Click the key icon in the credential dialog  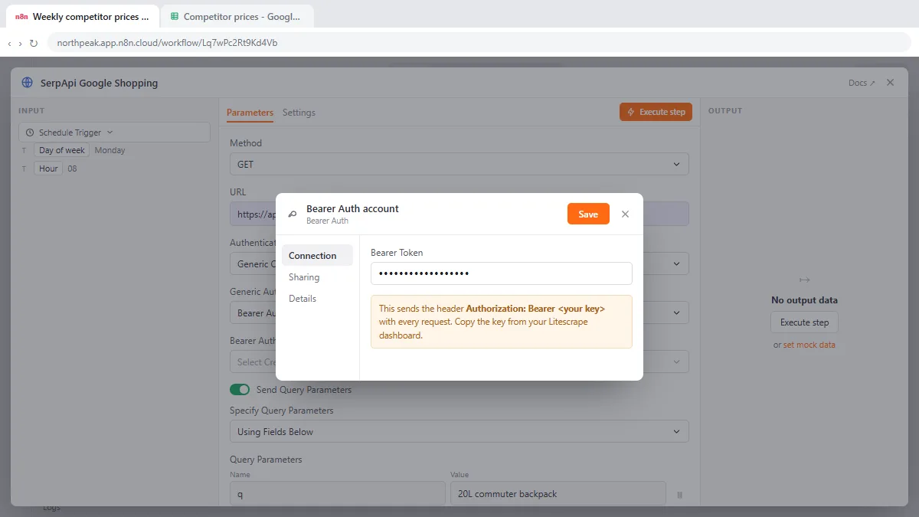(x=292, y=214)
